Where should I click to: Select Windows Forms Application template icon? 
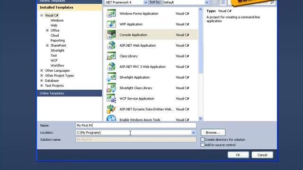click(111, 14)
